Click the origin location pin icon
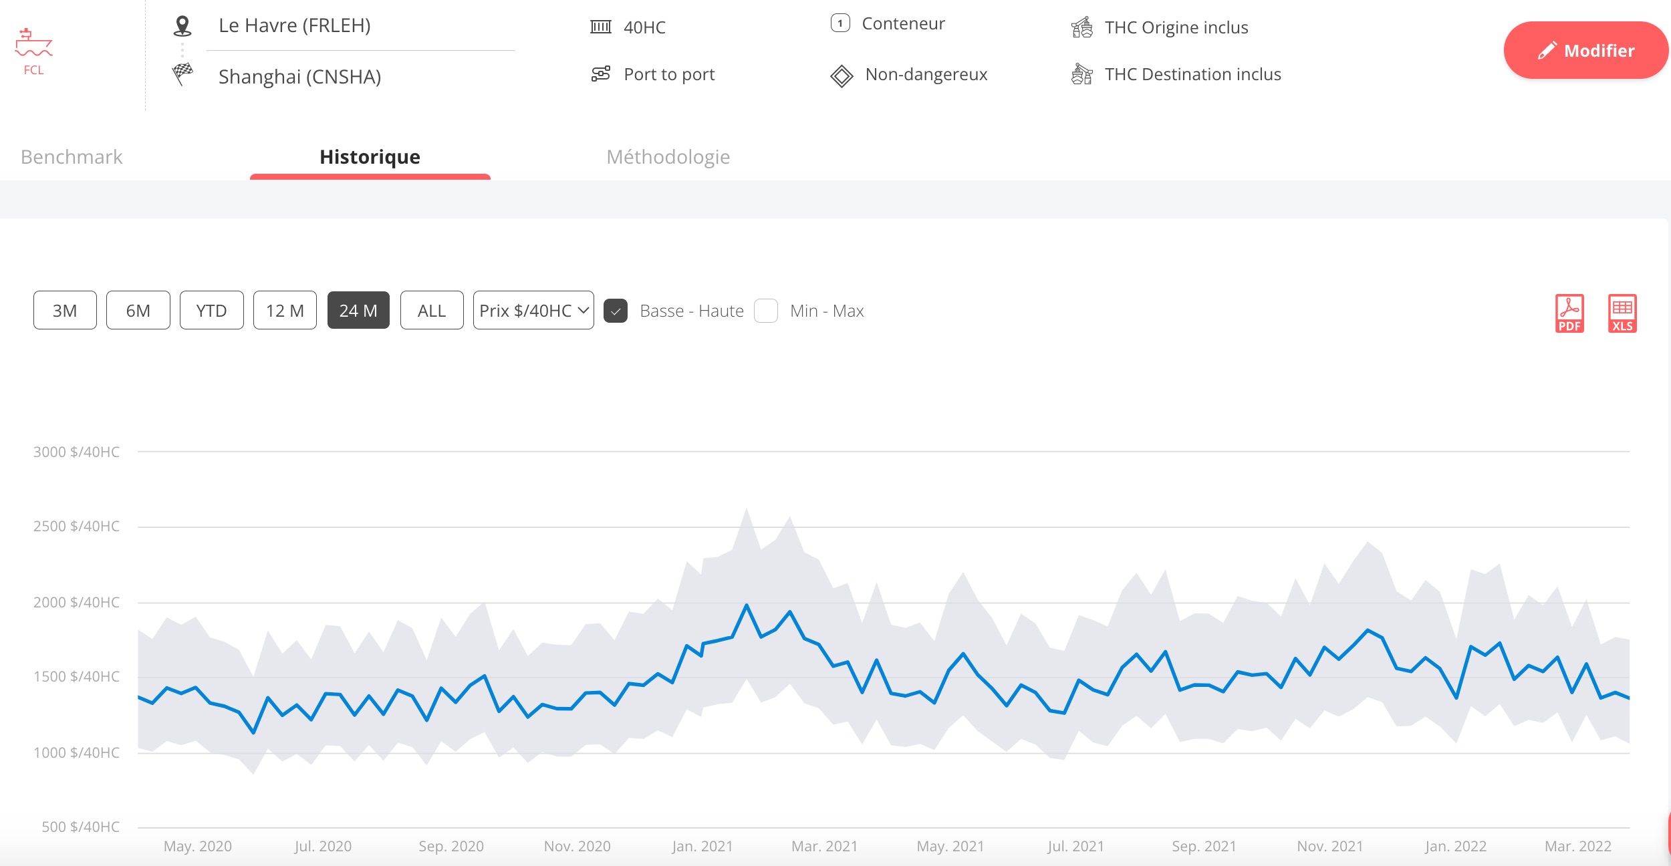The height and width of the screenshot is (866, 1671). click(x=182, y=26)
